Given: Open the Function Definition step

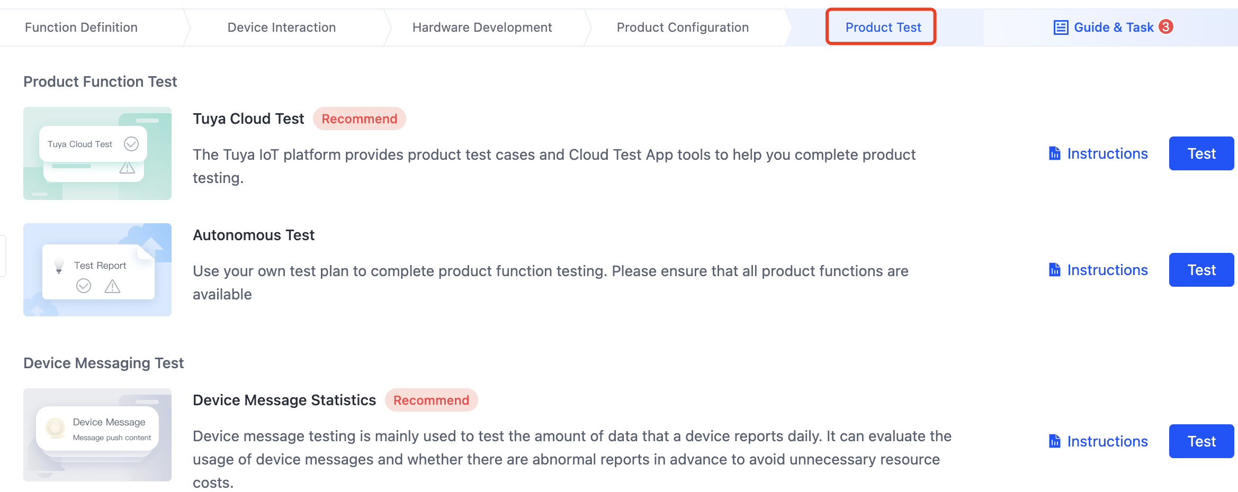Looking at the screenshot, I should click(81, 28).
